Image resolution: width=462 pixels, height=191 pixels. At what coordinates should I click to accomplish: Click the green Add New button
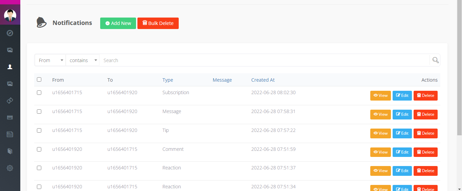118,23
